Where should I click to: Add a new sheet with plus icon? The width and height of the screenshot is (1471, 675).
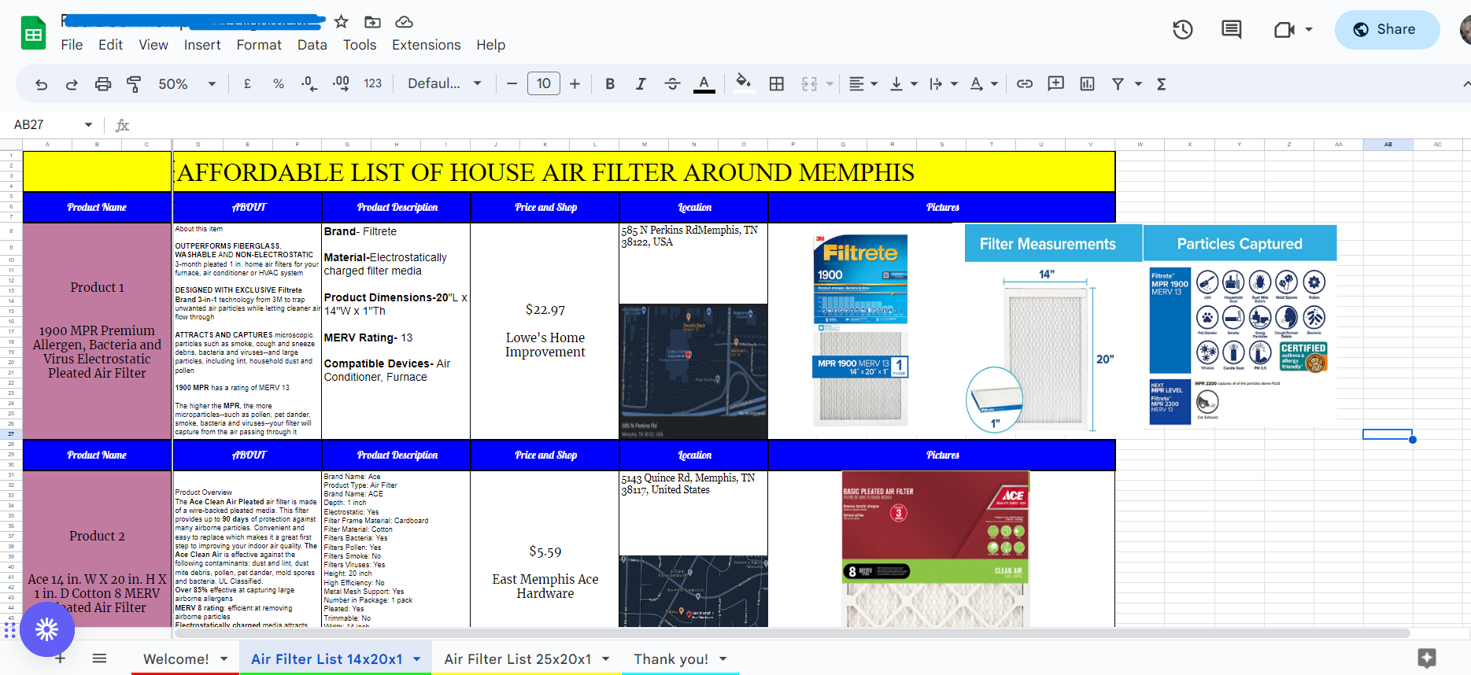click(61, 658)
